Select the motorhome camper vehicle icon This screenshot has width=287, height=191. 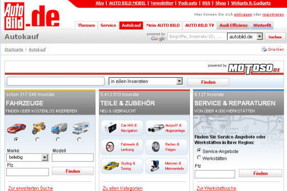[81, 128]
